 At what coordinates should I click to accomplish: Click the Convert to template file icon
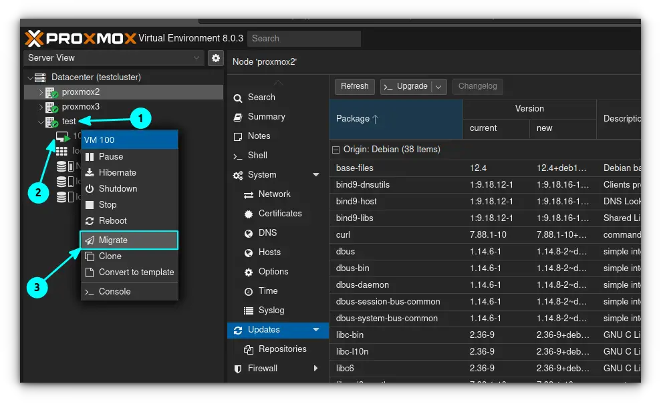point(90,272)
